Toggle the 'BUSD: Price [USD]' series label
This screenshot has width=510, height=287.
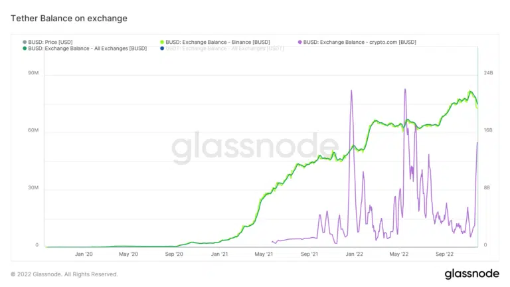point(50,42)
